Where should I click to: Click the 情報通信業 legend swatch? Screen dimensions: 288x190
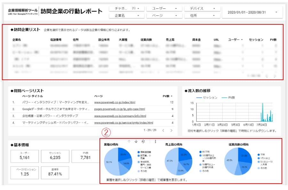click(x=139, y=152)
